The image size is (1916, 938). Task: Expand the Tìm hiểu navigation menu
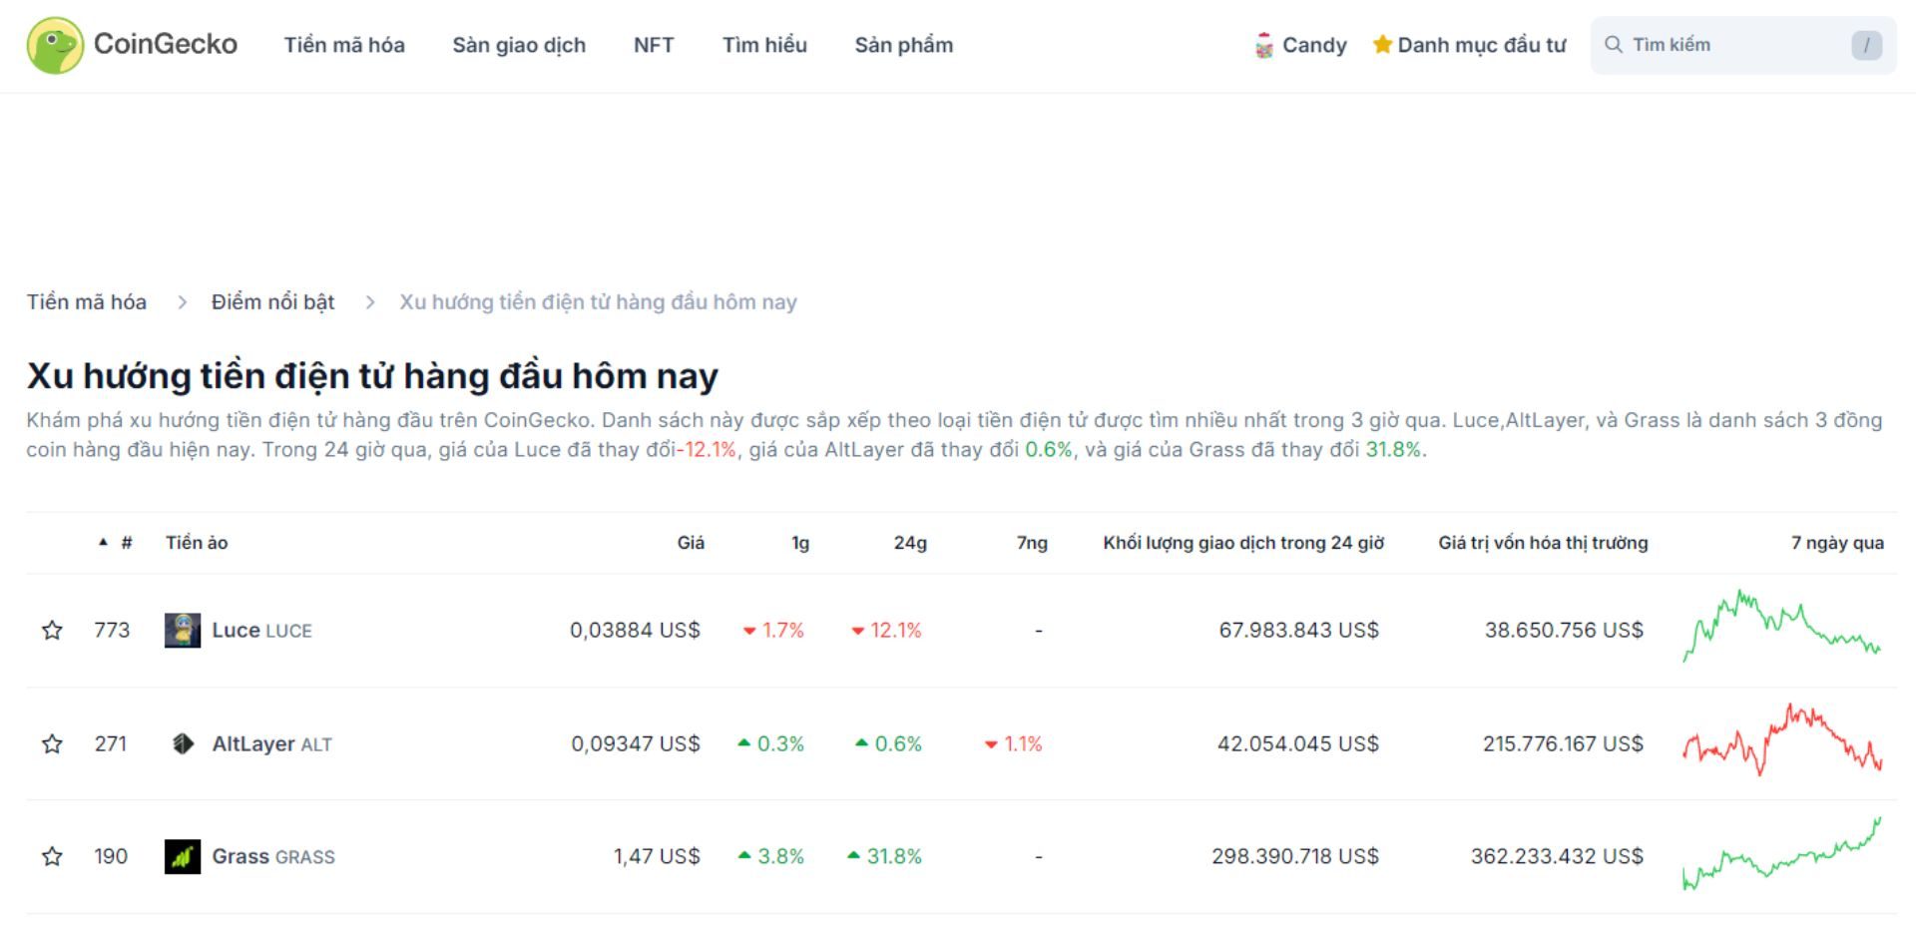(764, 45)
